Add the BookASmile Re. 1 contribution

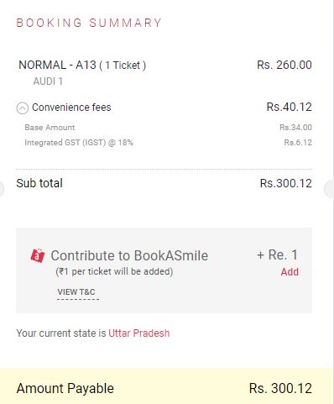pos(290,272)
